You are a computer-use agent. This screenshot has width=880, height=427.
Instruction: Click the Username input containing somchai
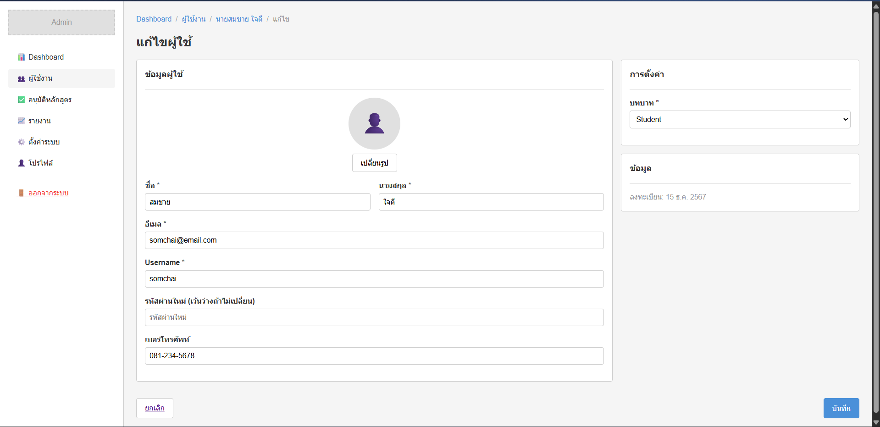[374, 279]
